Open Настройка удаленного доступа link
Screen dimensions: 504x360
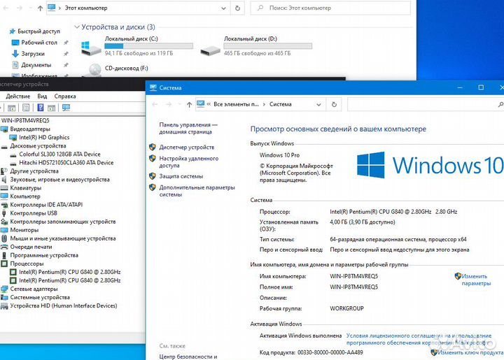tap(189, 162)
